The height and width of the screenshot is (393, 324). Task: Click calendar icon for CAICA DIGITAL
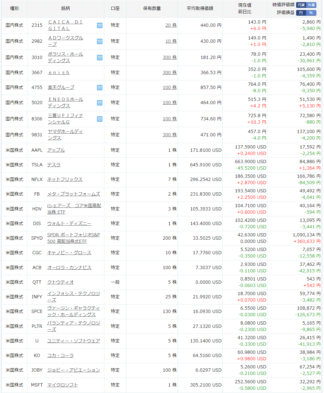100,25
